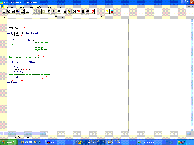
Task: Click the Windows Start button
Action: coord(9,142)
